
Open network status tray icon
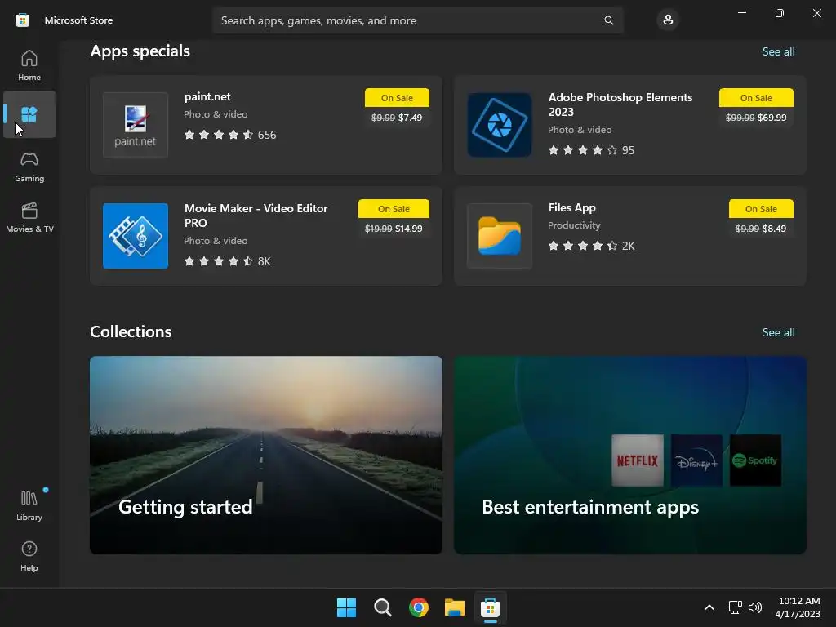pyautogui.click(x=736, y=607)
